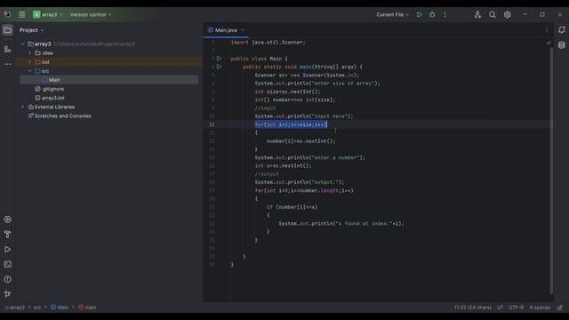569x320 pixels.
Task: Start debugging with the bug icon
Action: [x=432, y=14]
